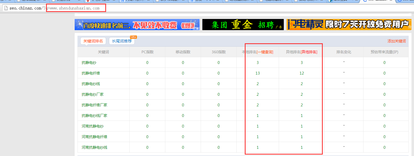Switch to the 长尾词推荐 tab
This screenshot has width=414, height=156.
122,41
